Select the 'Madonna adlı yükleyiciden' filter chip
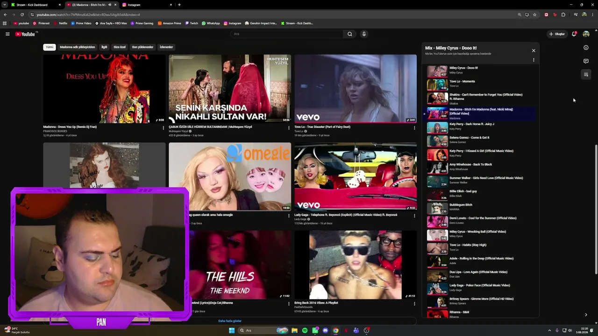This screenshot has height=336, width=598. tap(78, 47)
